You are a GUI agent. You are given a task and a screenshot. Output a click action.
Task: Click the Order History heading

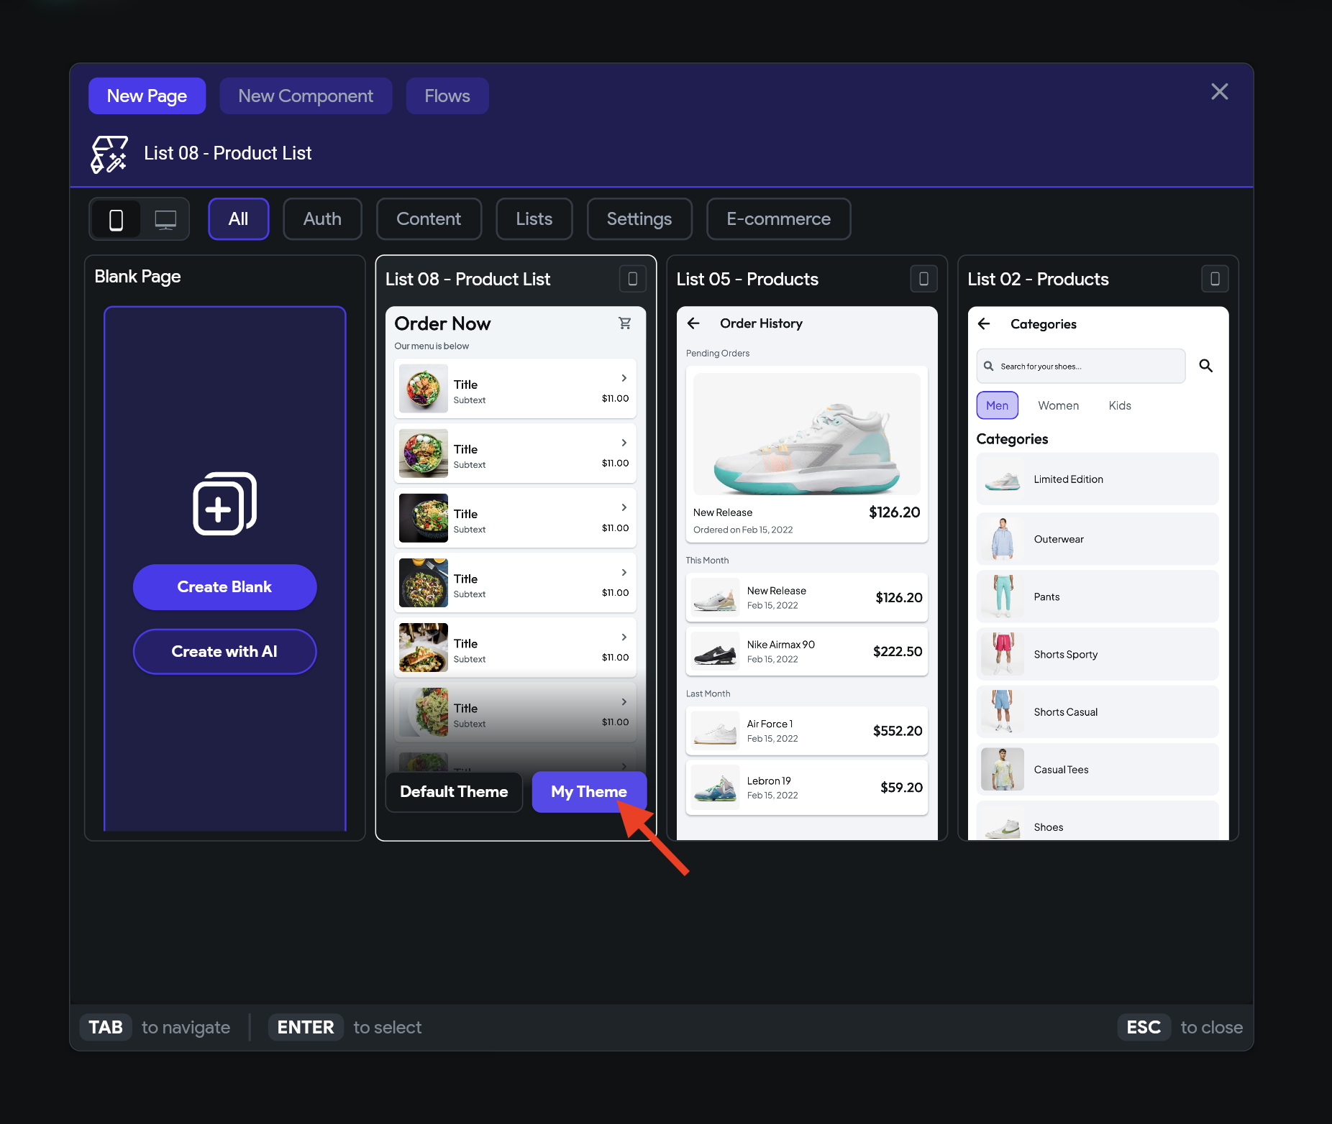(761, 323)
